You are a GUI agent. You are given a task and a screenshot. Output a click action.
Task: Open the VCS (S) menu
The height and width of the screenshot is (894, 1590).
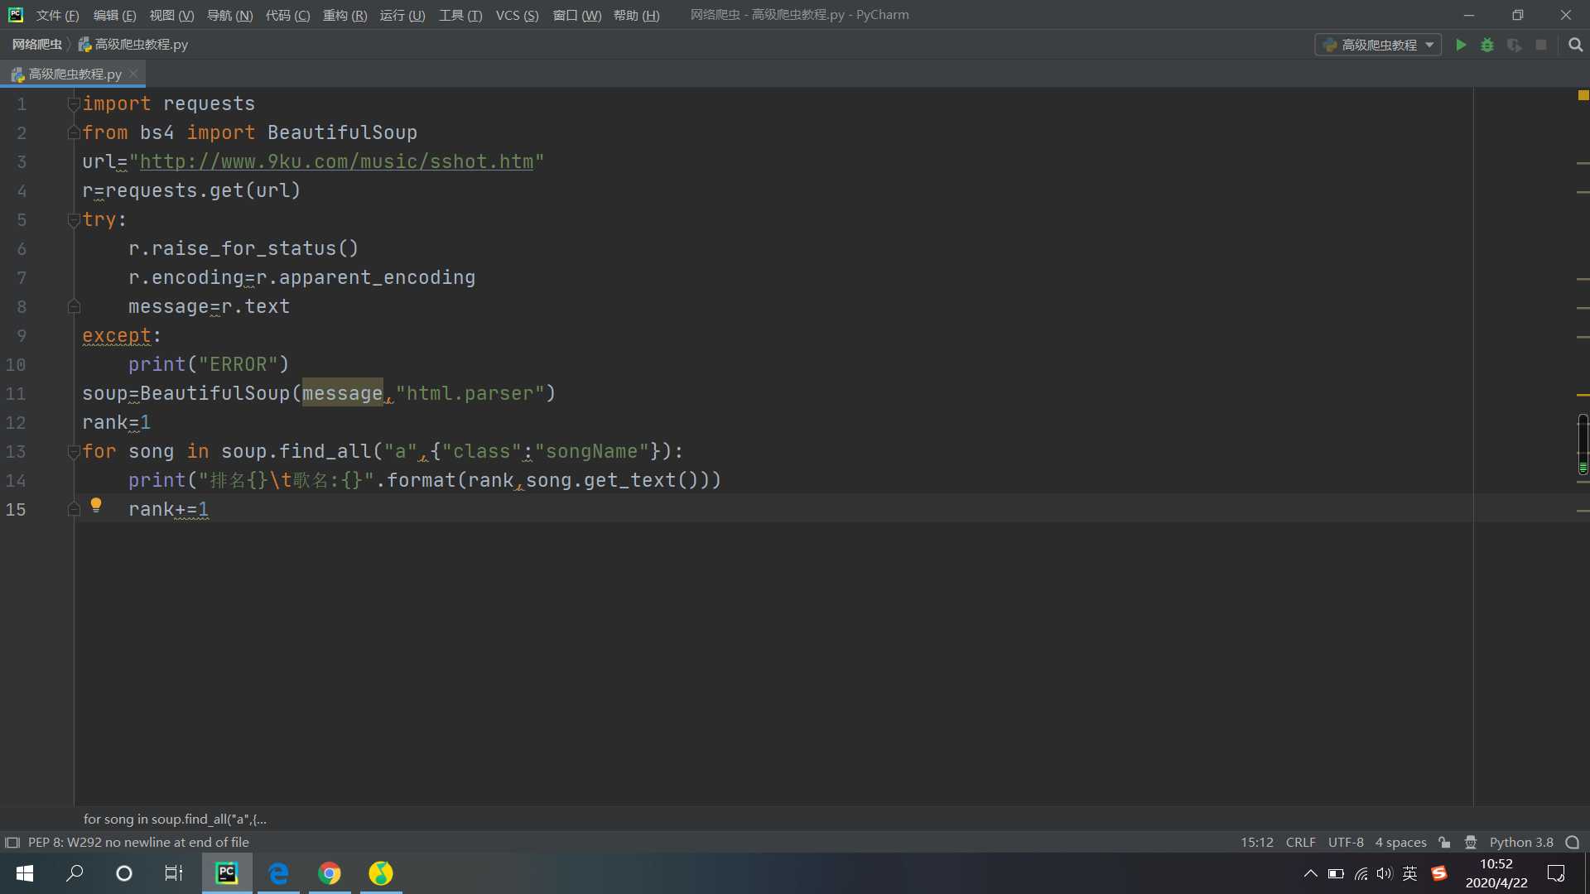tap(517, 15)
